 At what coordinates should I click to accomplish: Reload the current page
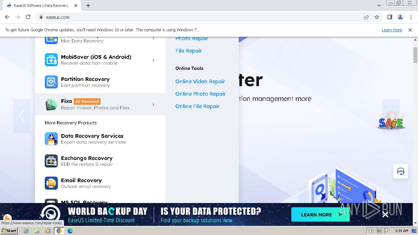tap(28, 17)
